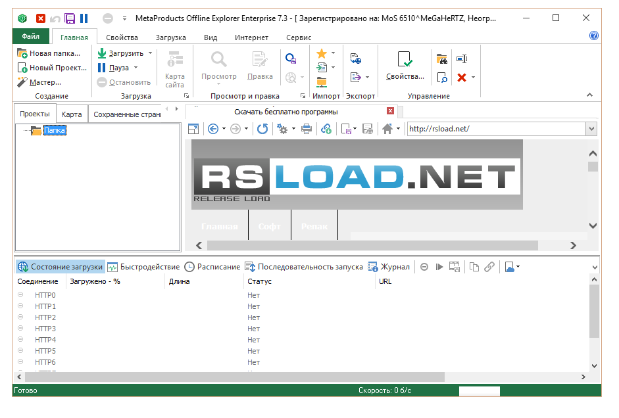
Task: Click the Свойства properties icon in ribbon
Action: tap(405, 59)
